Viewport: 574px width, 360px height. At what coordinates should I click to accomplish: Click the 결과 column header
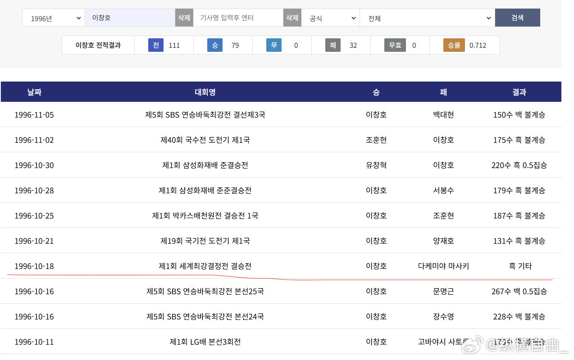(x=519, y=92)
